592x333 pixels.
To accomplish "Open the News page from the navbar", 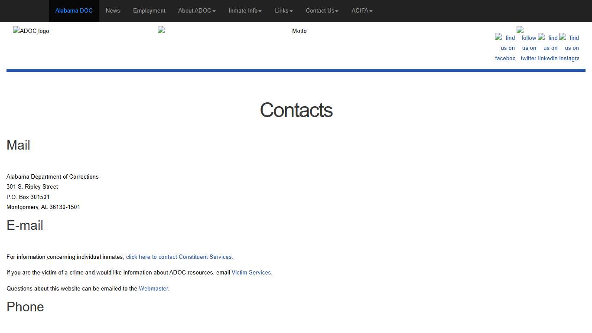I will point(113,11).
